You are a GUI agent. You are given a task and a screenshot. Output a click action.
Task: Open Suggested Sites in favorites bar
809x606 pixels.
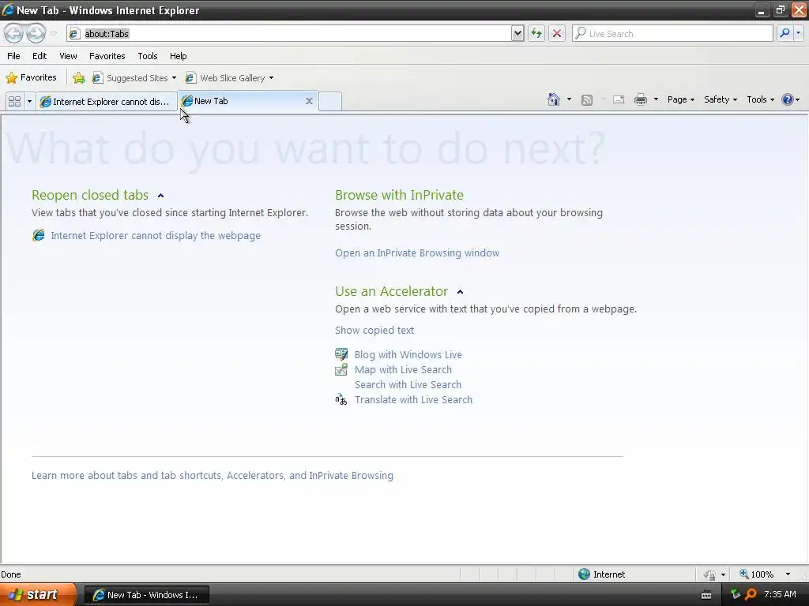134,78
